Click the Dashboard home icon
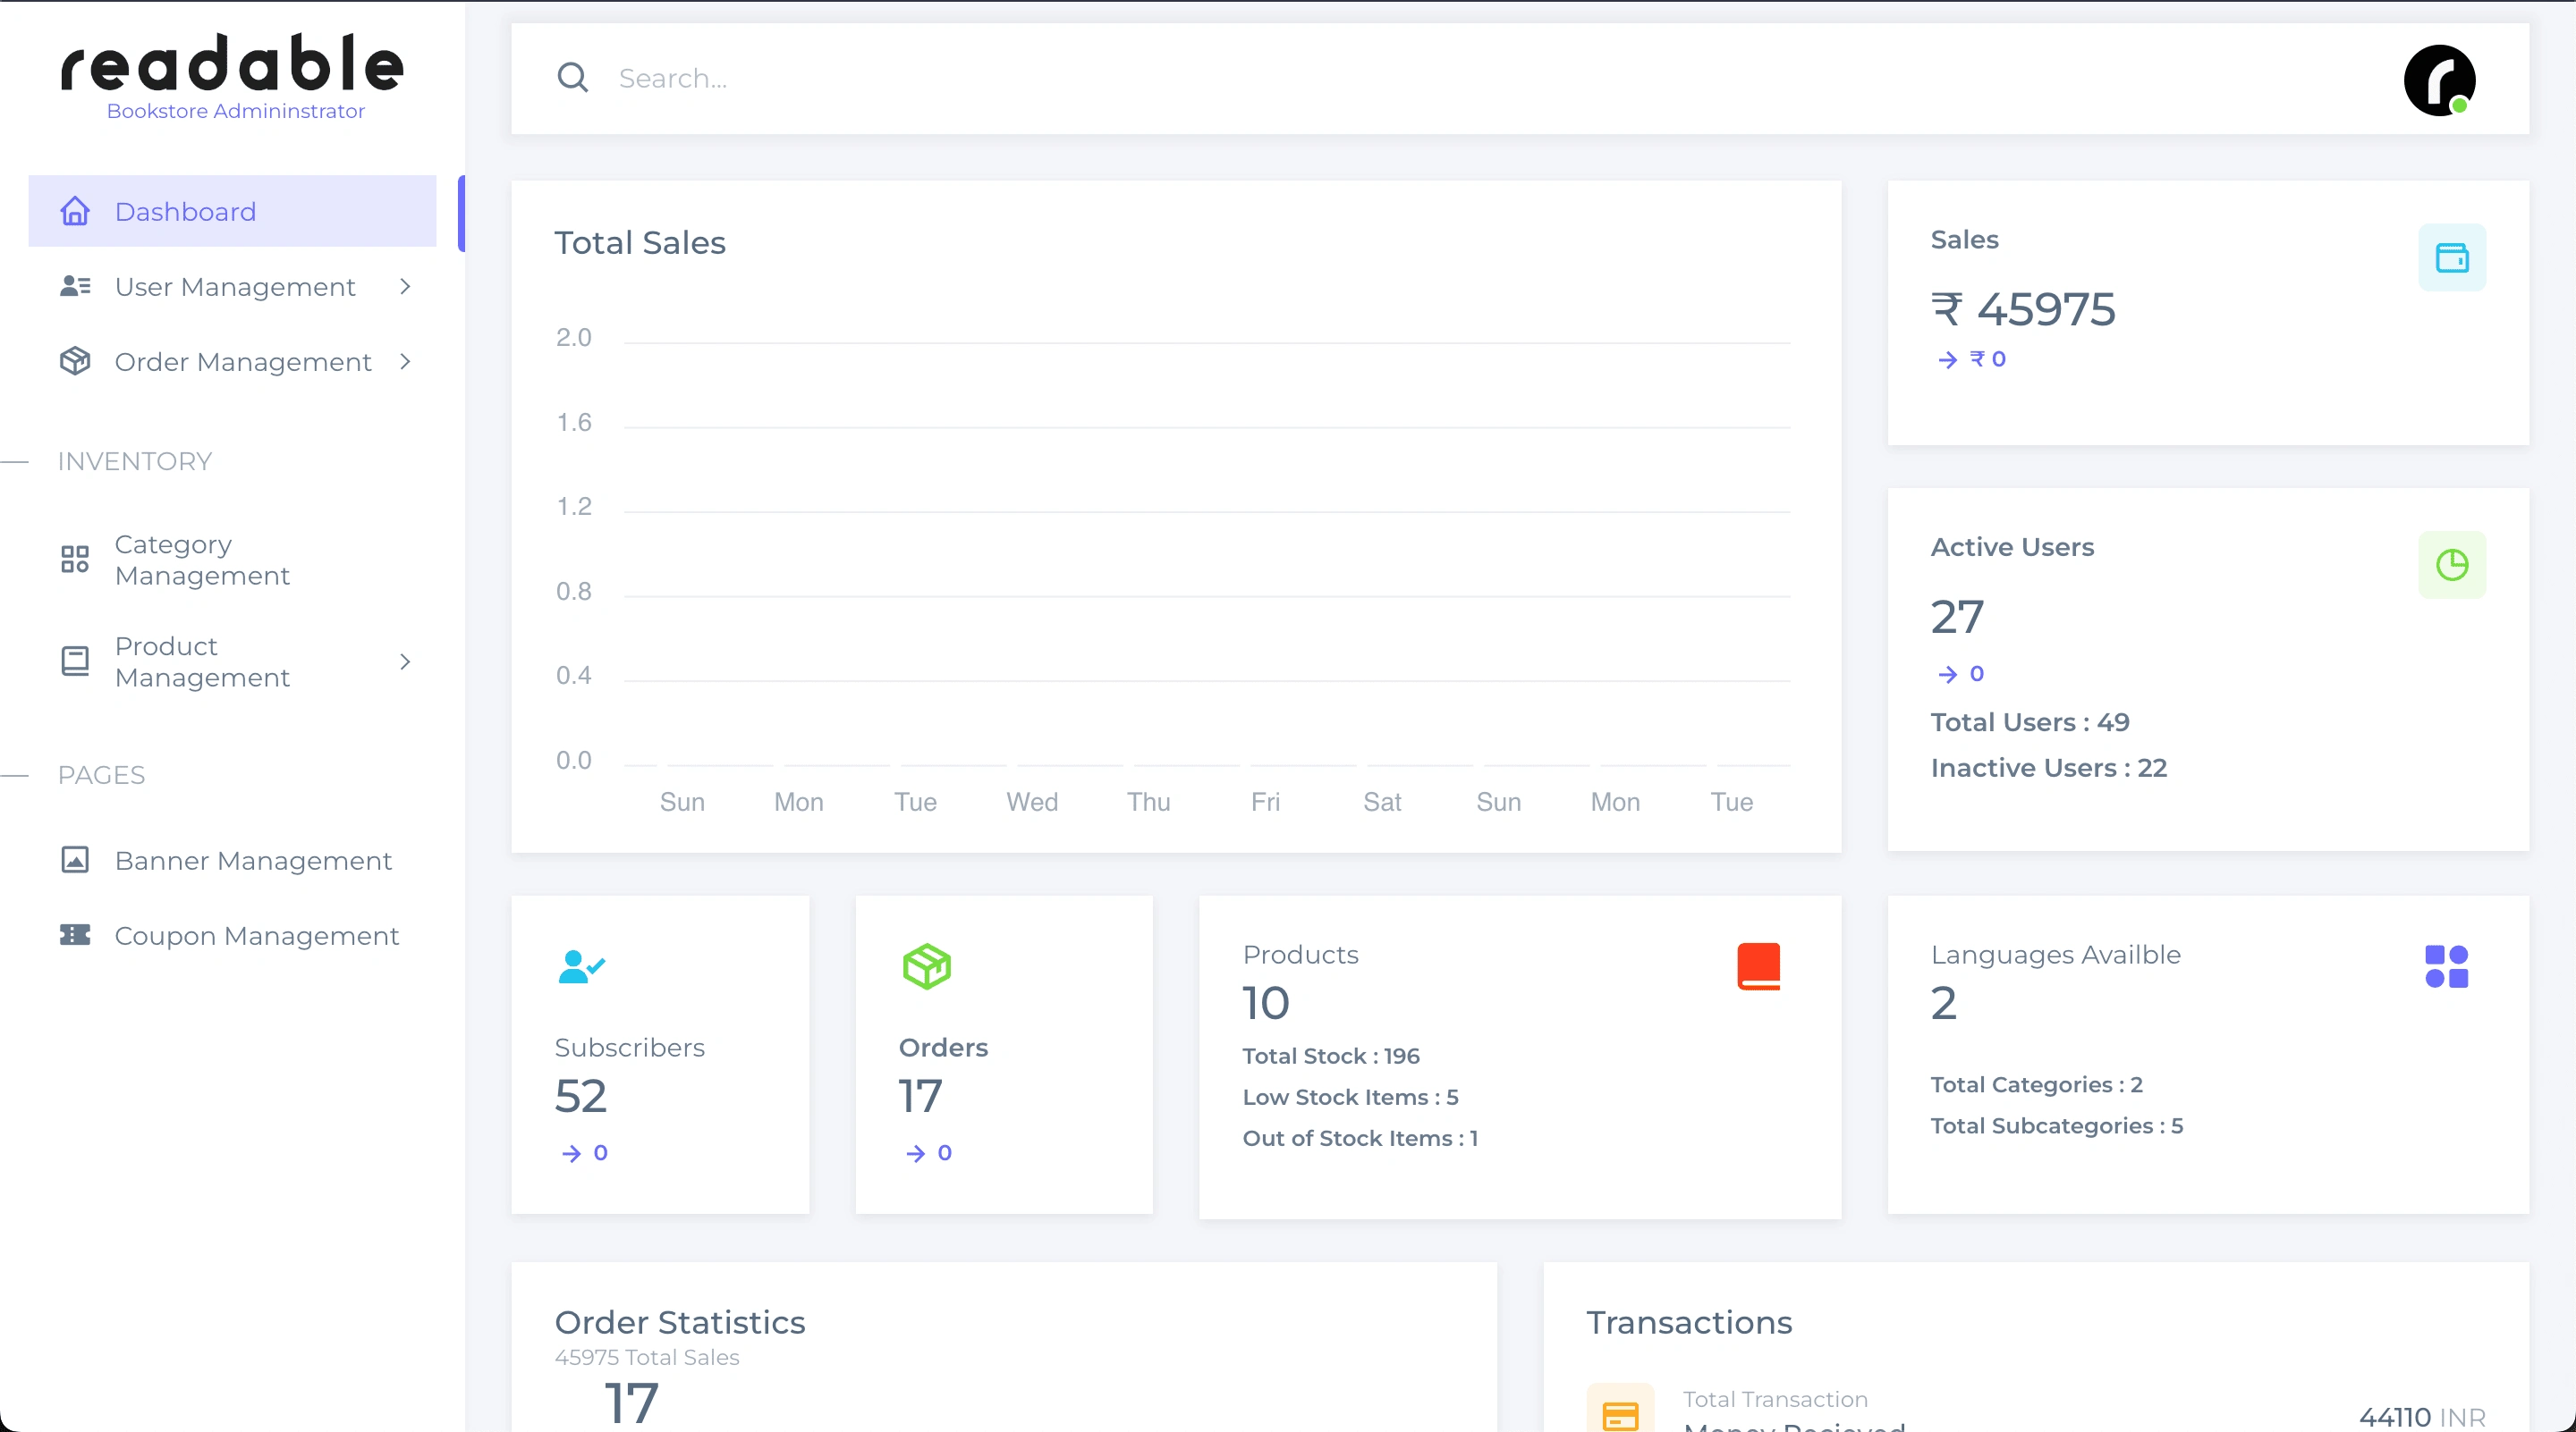 [75, 211]
